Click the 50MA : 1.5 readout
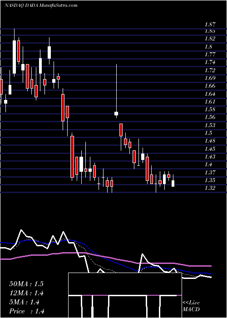This screenshot has height=318, width=227. (x=26, y=284)
